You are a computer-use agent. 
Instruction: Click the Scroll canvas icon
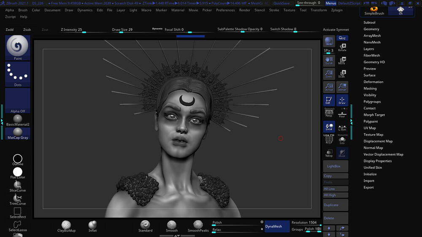coord(329,61)
